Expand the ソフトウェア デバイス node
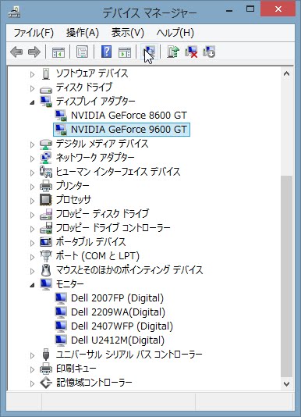Viewport: 301px width, 417px height. pyautogui.click(x=32, y=74)
